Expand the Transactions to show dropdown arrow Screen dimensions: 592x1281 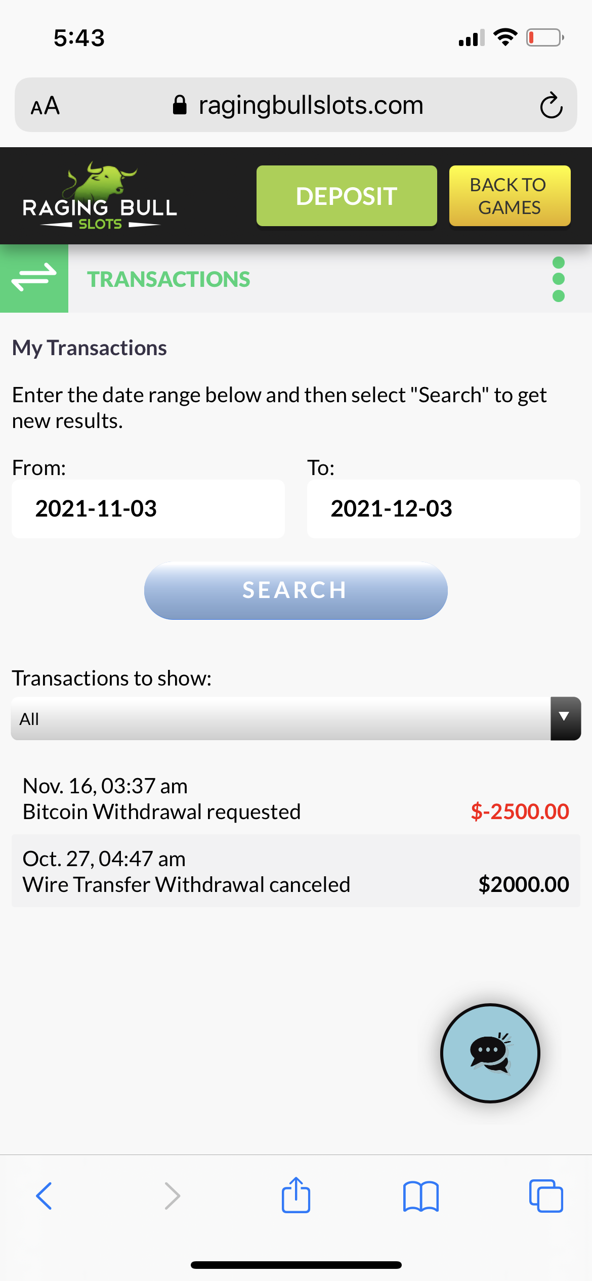point(565,718)
